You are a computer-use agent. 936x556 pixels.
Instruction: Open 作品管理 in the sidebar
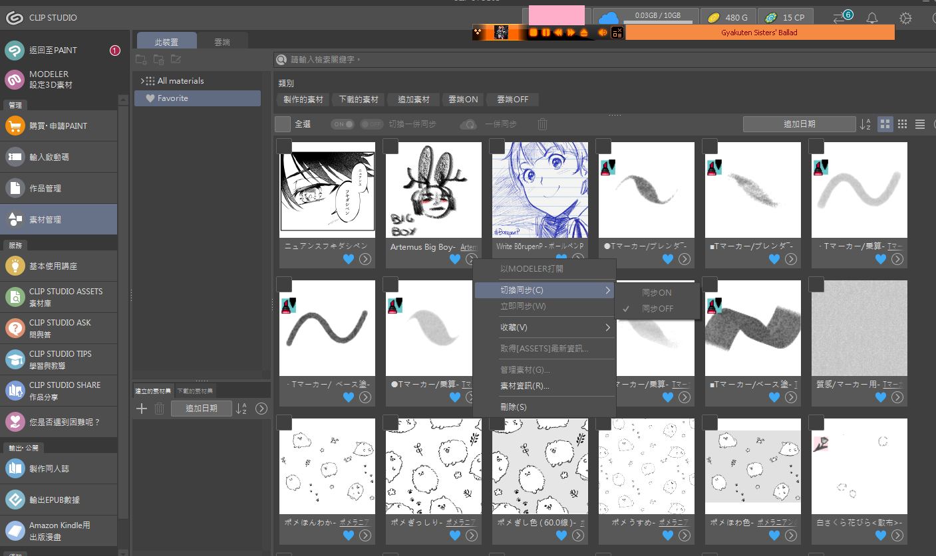click(x=59, y=188)
